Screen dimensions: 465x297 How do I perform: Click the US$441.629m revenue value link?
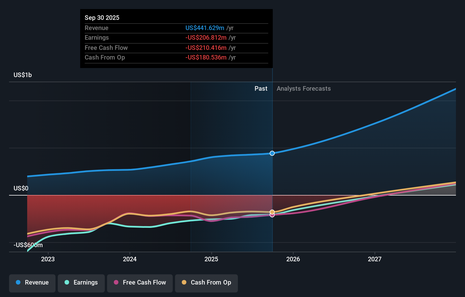point(204,28)
